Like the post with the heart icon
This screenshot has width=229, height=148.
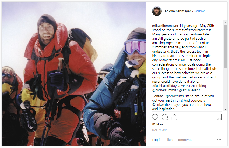pos(155,117)
